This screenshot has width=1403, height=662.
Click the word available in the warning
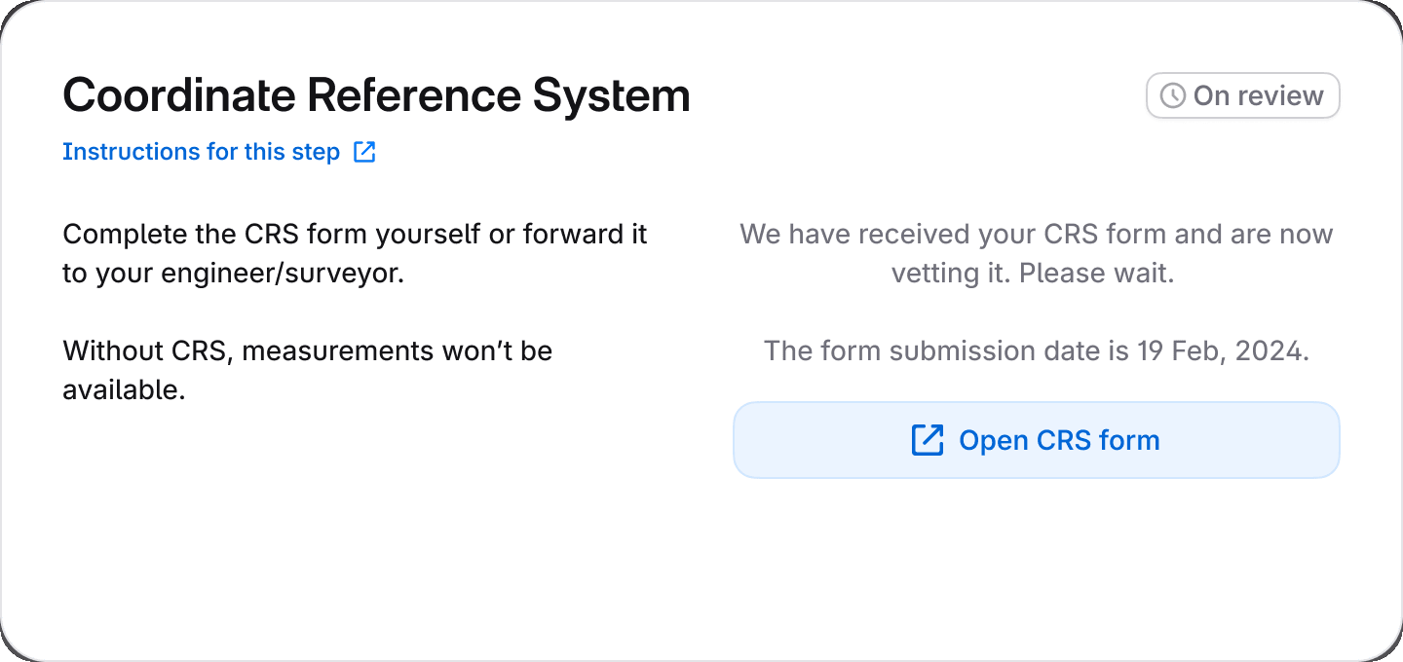click(124, 390)
